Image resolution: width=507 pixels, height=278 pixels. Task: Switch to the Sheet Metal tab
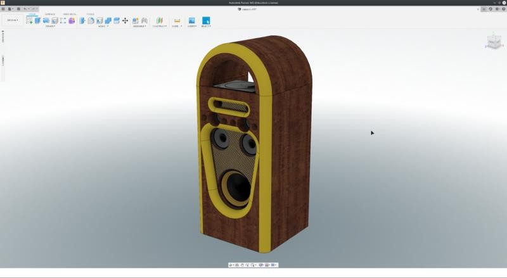coord(70,14)
